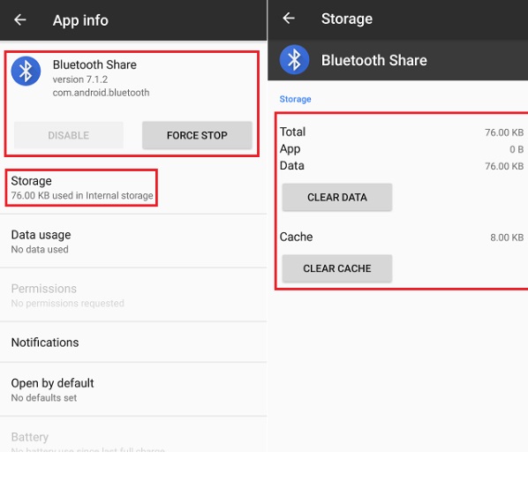The height and width of the screenshot is (482, 528).
Task: Clear data for Bluetooth Share
Action: (x=337, y=197)
